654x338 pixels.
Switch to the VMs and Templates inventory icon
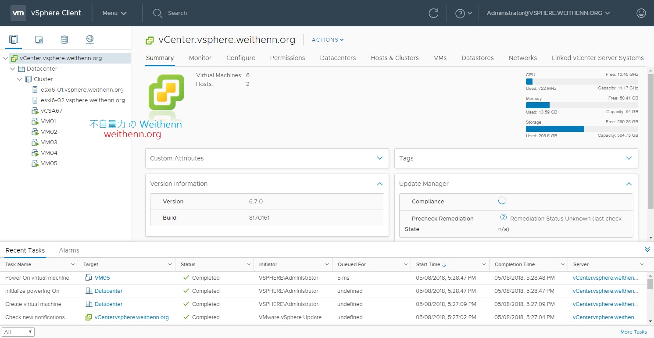click(39, 39)
